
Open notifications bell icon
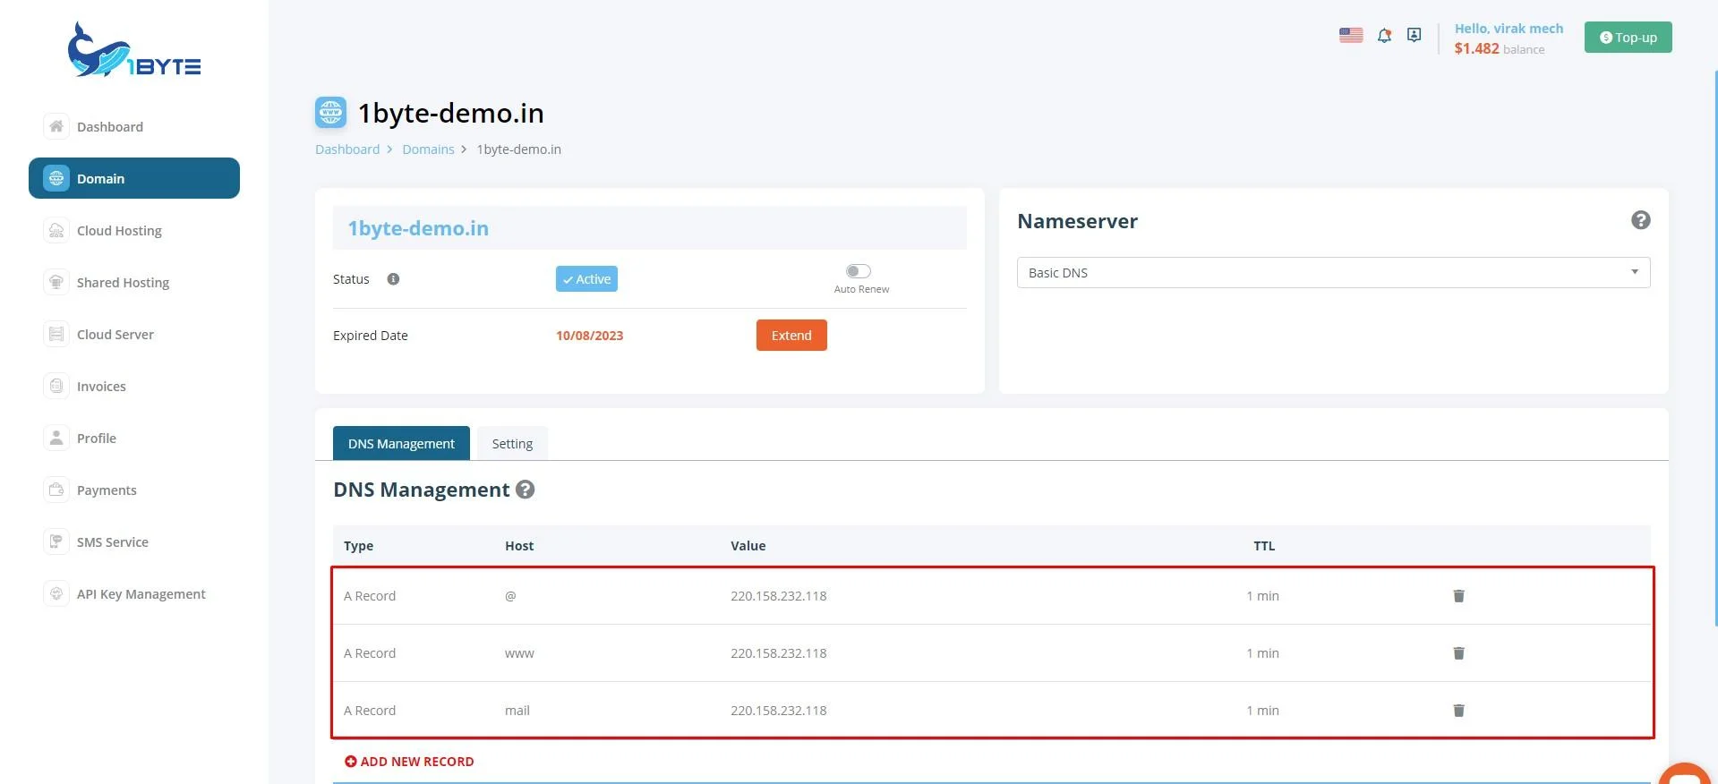tap(1384, 36)
